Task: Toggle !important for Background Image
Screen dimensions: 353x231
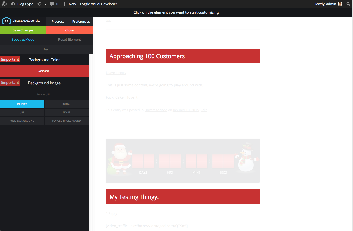Action: (10, 82)
